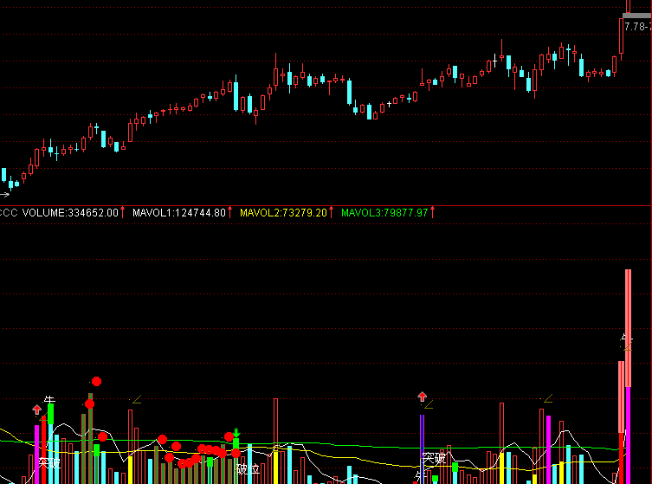Screen dimensions: 652x484
Task: Click the 突破 label beside the 牛 marker
Action: pyautogui.click(x=49, y=463)
